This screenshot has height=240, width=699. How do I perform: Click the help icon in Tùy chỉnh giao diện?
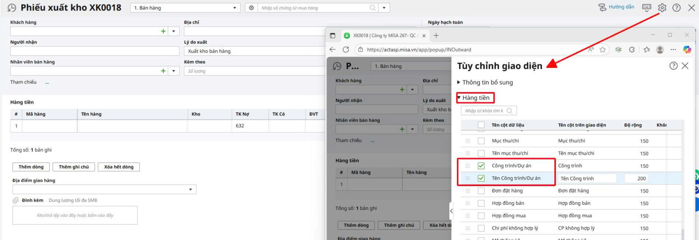pos(673,66)
